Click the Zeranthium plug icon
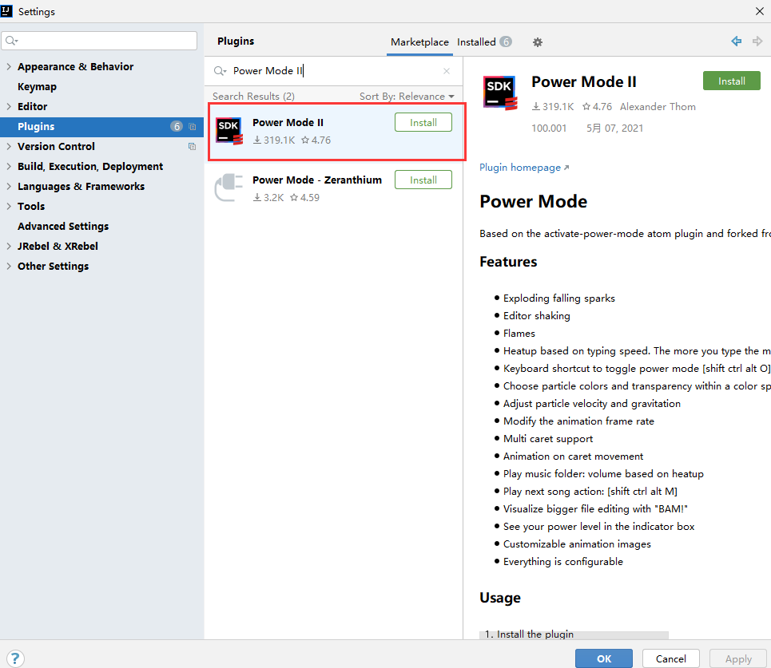The width and height of the screenshot is (771, 668). (229, 188)
